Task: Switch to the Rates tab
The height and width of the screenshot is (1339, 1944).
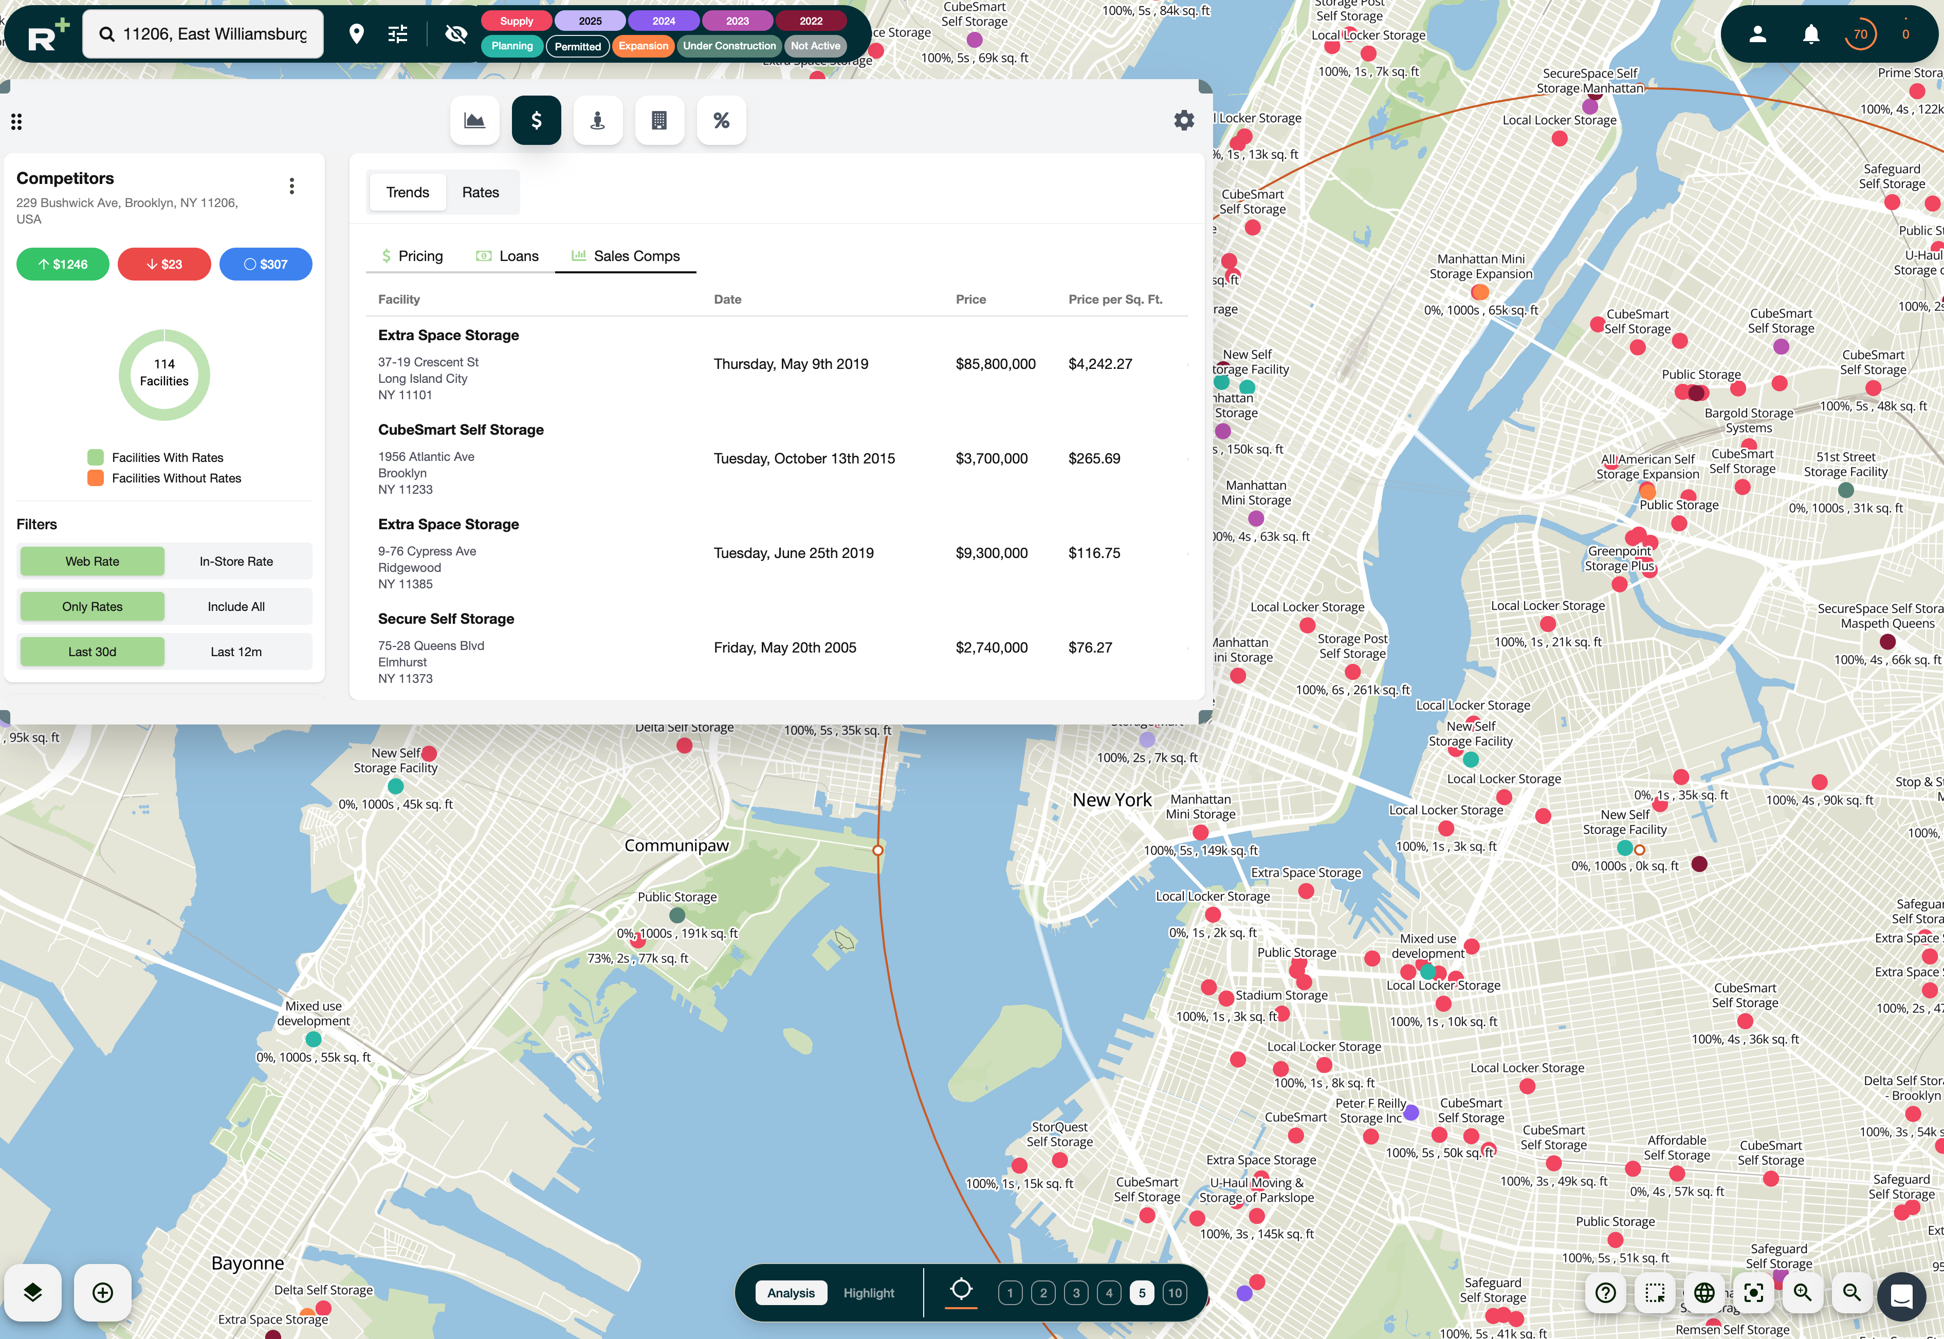Action: click(480, 192)
